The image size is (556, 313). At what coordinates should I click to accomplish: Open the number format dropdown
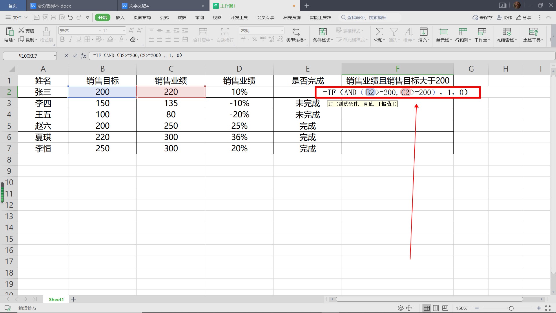(x=282, y=30)
